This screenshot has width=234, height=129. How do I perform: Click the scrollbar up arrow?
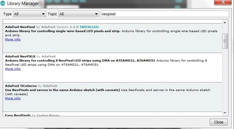[x=225, y=23]
